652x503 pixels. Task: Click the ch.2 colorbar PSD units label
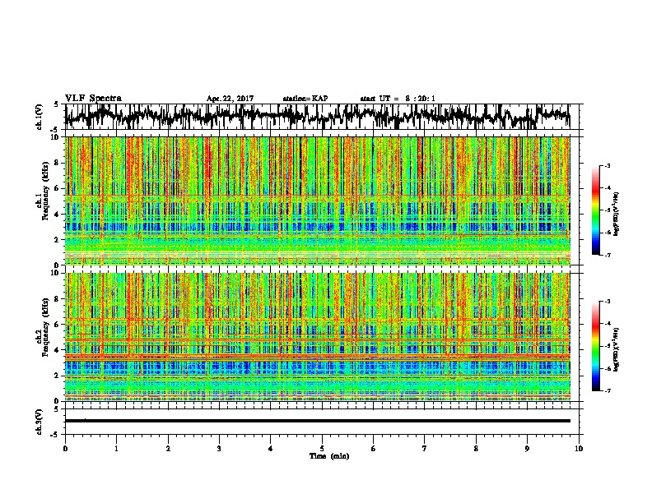[617, 349]
